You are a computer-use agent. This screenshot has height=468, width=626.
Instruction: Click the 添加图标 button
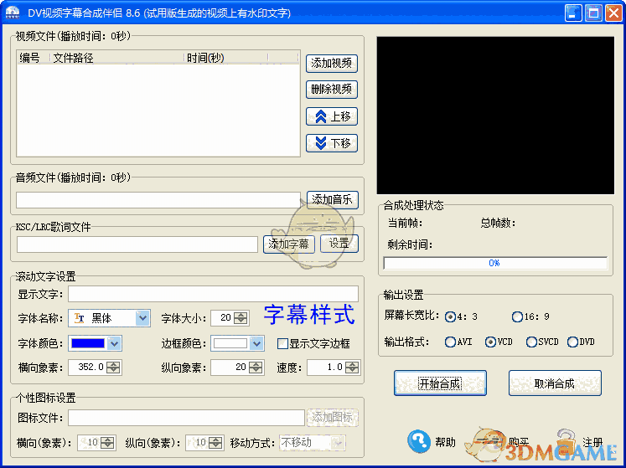click(332, 417)
